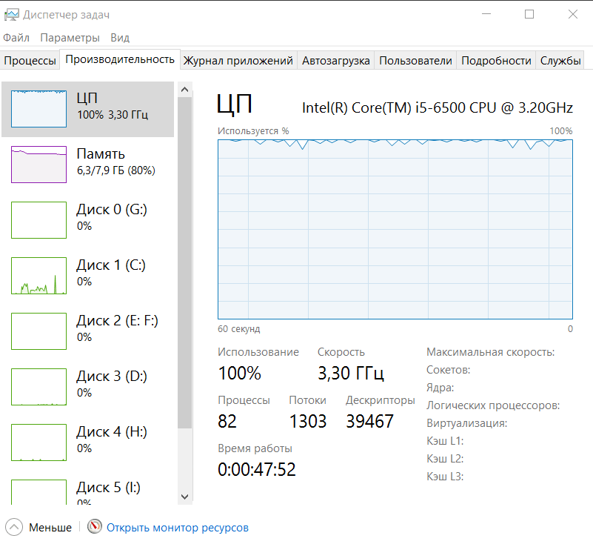Click the main CPU usage graph
Viewport: 593px width, 547px height.
click(x=395, y=230)
